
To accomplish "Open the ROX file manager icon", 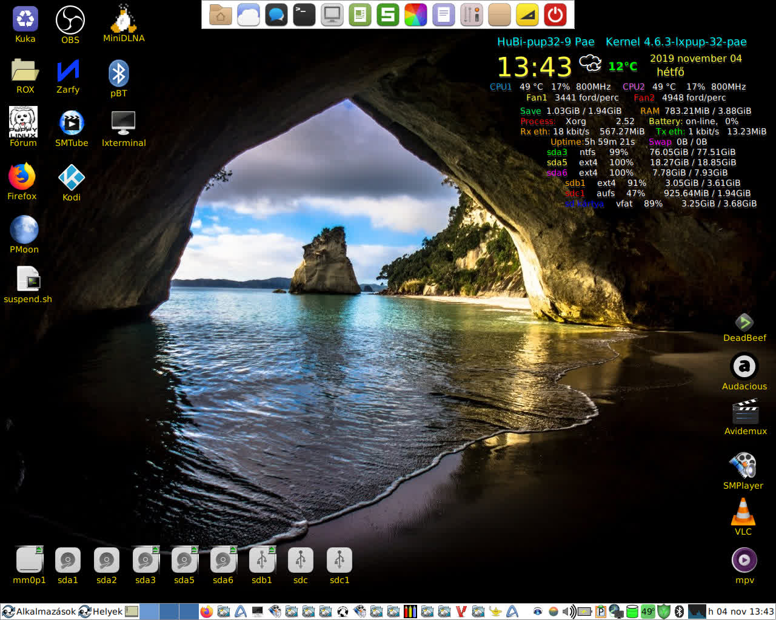I will point(25,70).
